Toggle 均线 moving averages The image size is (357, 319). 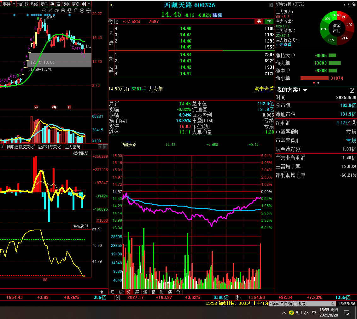pos(34,4)
